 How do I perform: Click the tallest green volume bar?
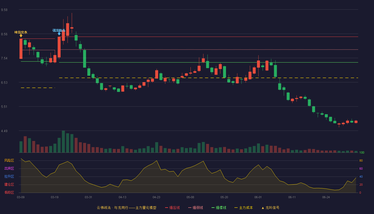[x=63, y=142]
